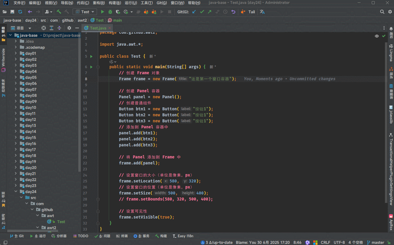This screenshot has height=245, width=394.
Task: Open the translate icon in toolbar
Action: pos(262,12)
